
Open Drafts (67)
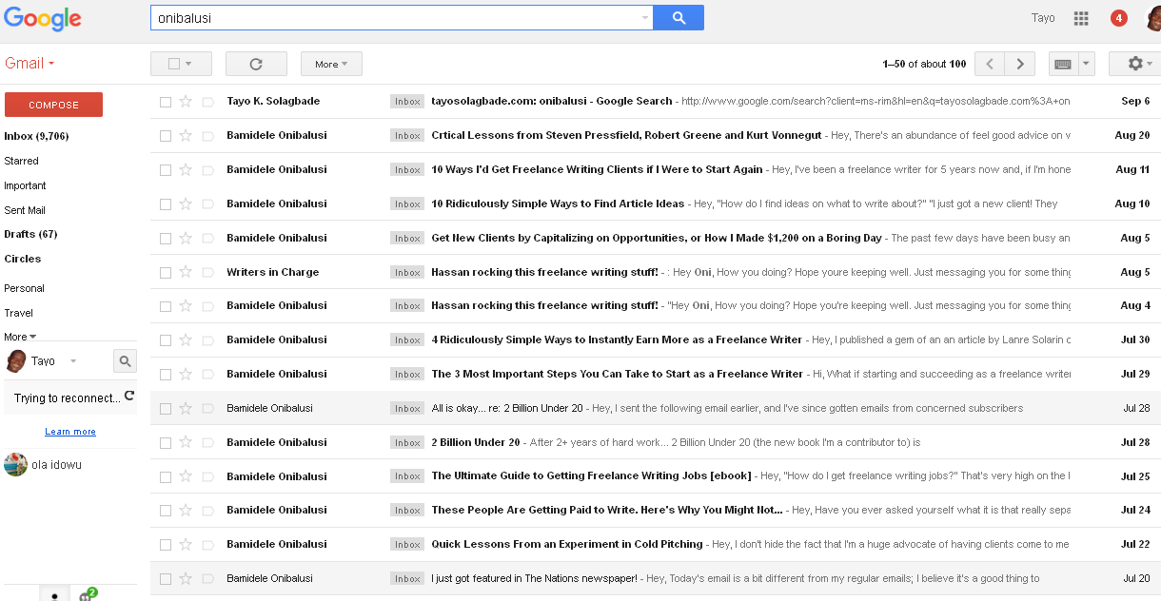pos(30,234)
